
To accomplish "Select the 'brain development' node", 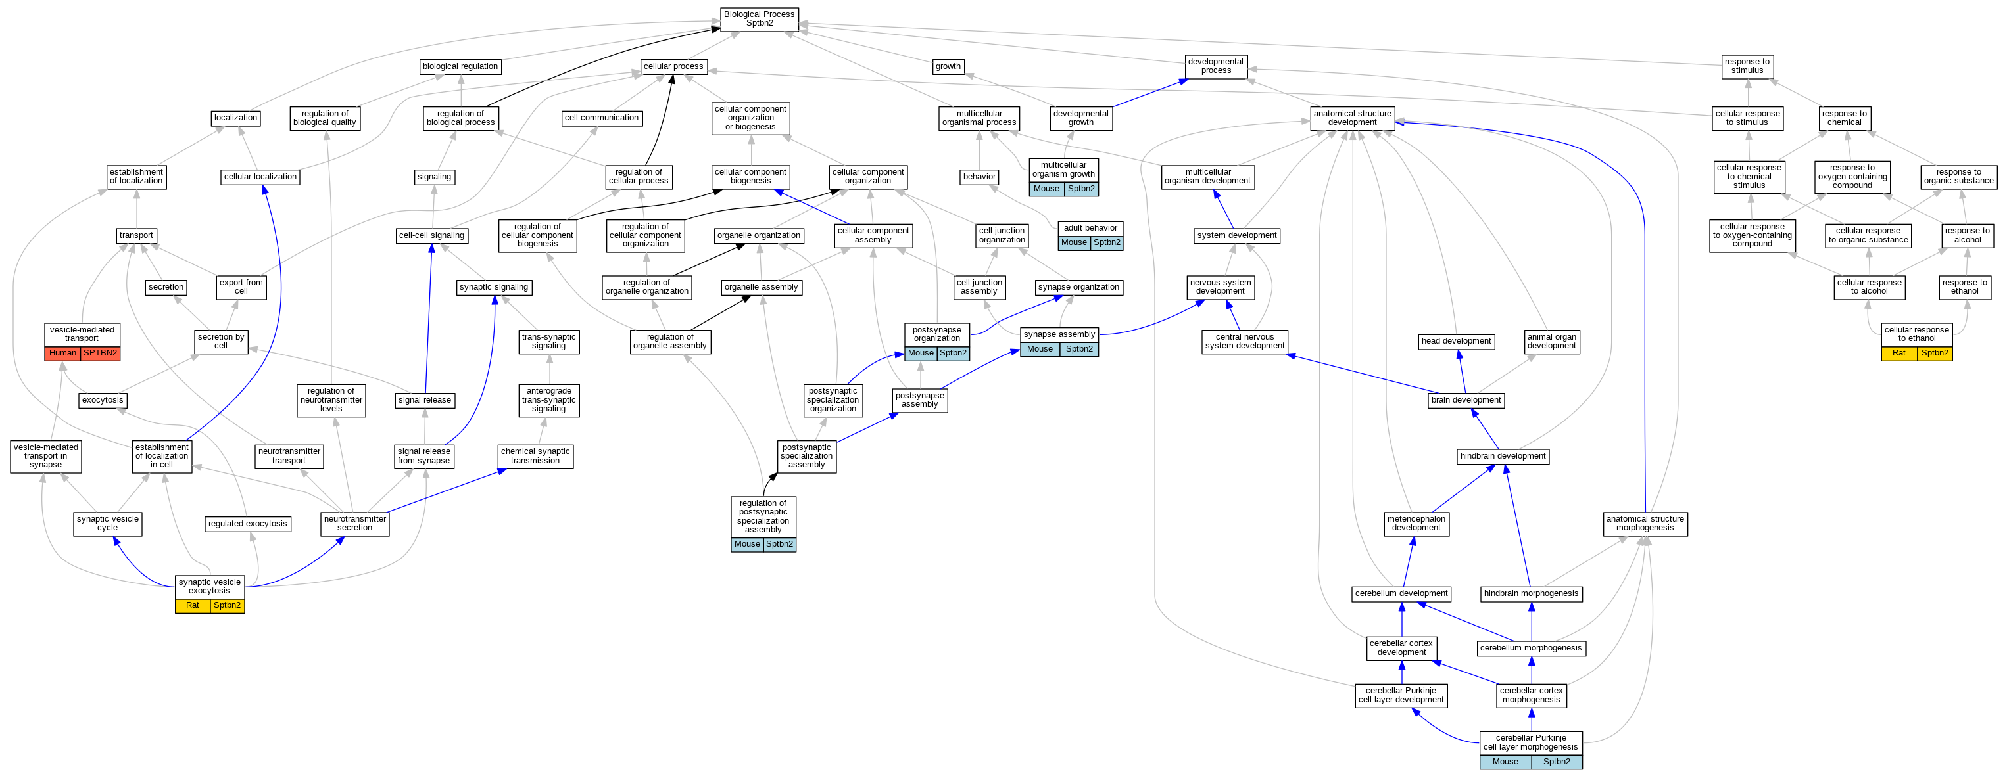I will [1466, 401].
